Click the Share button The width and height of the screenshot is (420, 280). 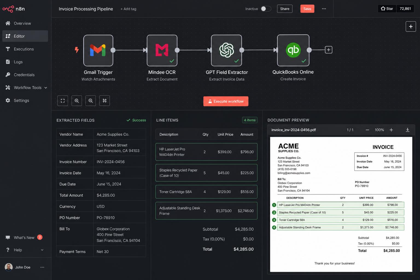[285, 9]
